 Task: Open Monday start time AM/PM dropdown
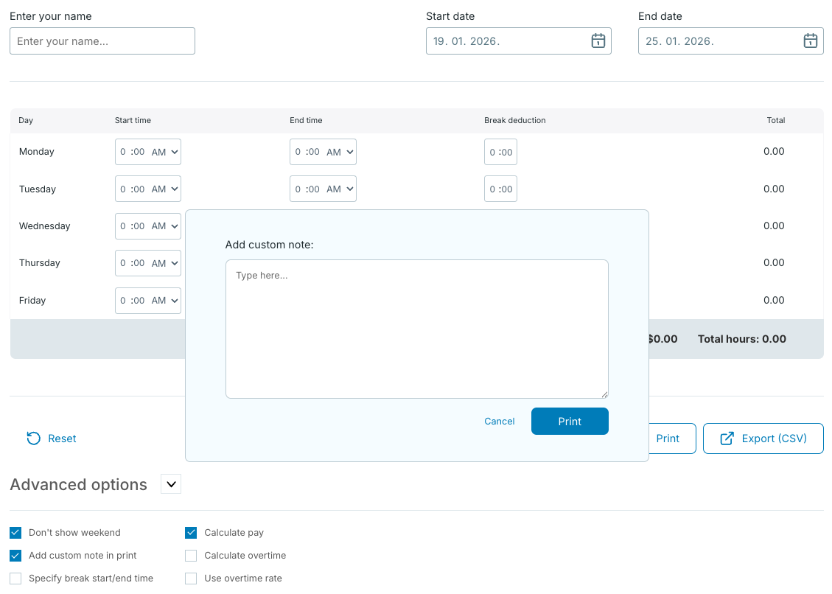(x=165, y=152)
